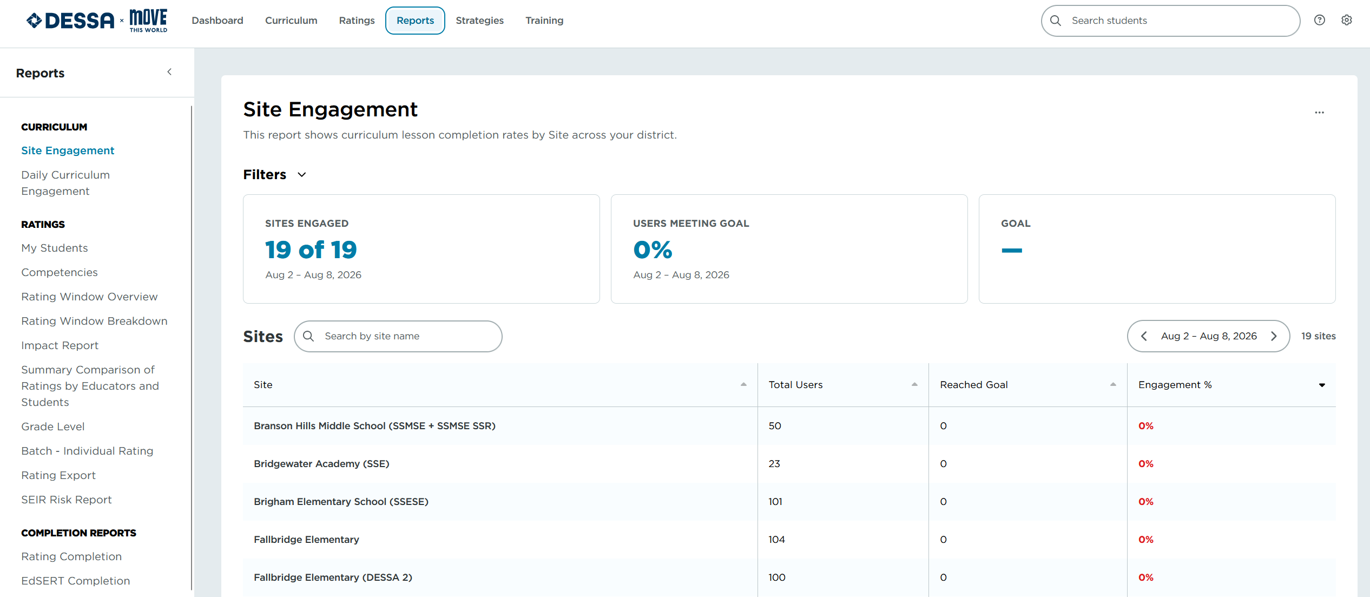
Task: Open the Training tab
Action: tap(544, 21)
